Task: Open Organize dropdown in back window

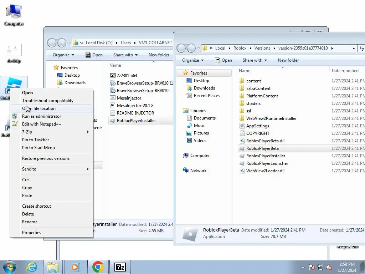Action: (63, 55)
